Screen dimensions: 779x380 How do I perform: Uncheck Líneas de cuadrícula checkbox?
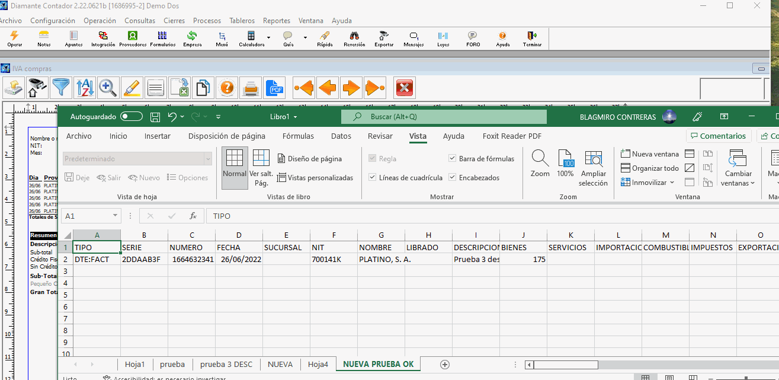(x=373, y=178)
